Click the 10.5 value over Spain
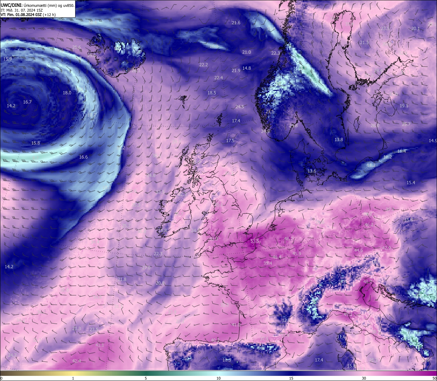 [188, 359]
